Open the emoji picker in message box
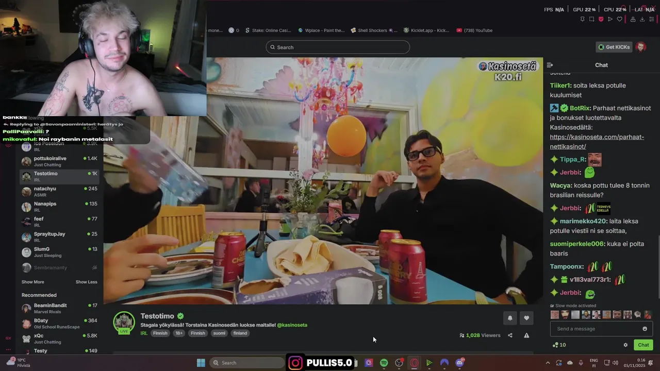The width and height of the screenshot is (660, 371). [x=645, y=329]
